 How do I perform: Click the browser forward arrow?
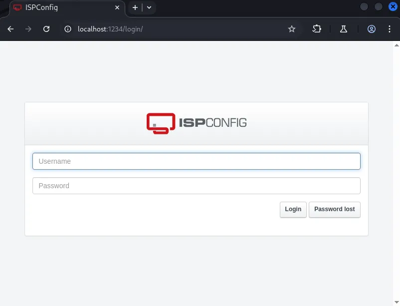click(28, 29)
